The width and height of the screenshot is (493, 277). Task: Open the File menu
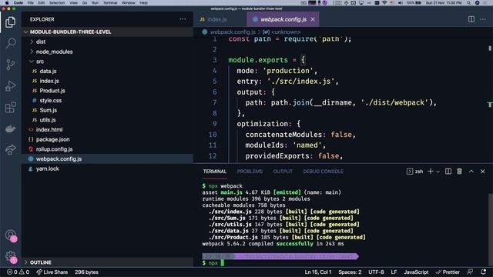pyautogui.click(x=31, y=3)
